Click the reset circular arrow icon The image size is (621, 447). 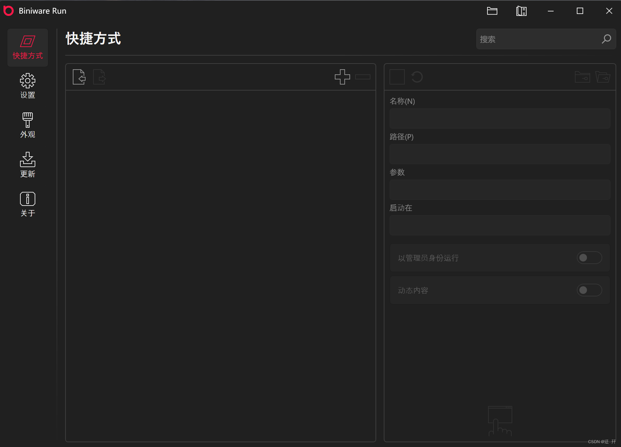(417, 77)
